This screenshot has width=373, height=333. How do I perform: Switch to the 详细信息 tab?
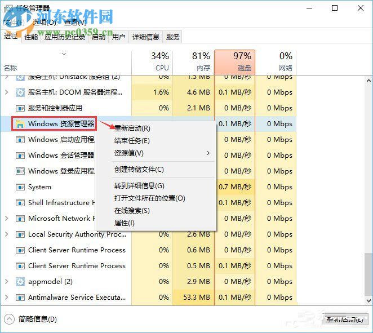pos(146,37)
